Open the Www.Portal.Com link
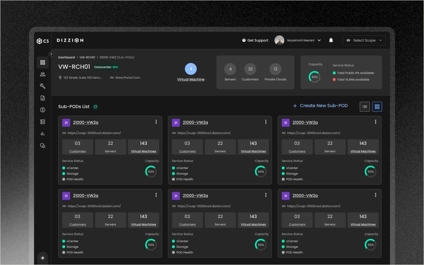This screenshot has height=265, width=424. point(128,78)
